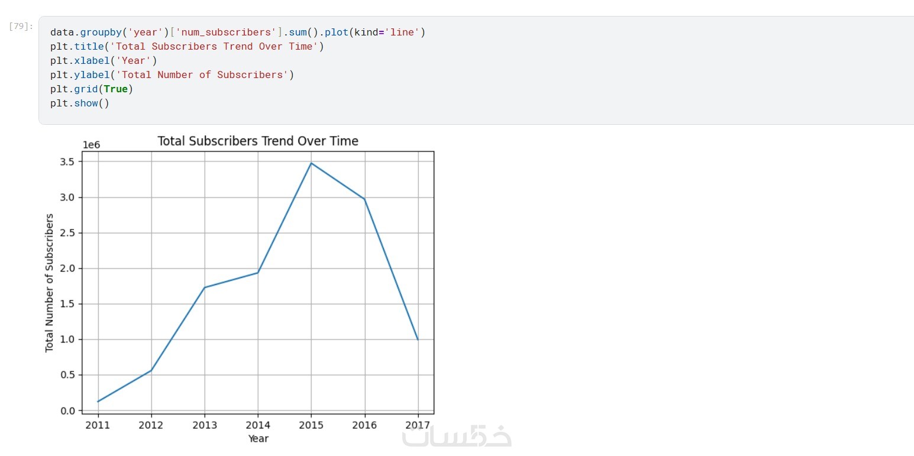Click the cell execution counter [79]

click(21, 26)
